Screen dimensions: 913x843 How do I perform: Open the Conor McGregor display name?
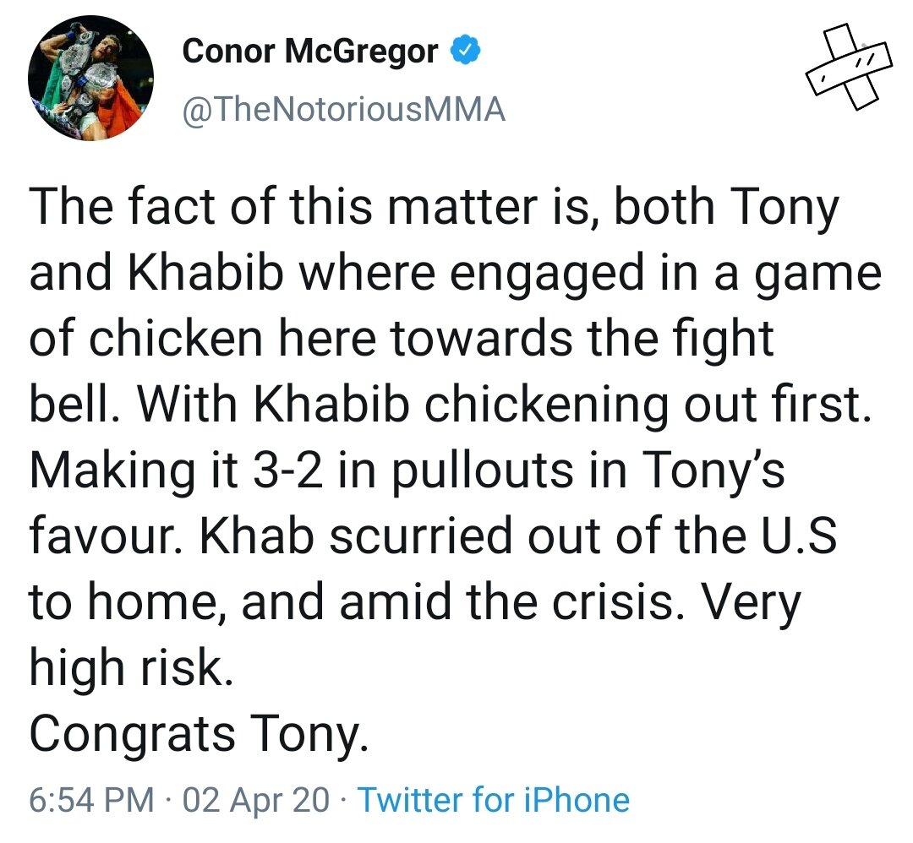click(310, 52)
